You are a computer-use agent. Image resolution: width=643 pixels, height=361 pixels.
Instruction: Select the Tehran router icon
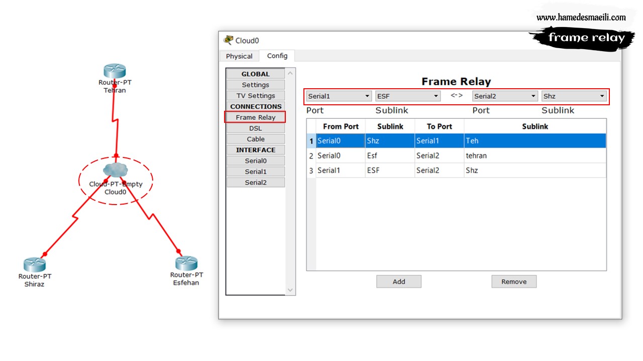115,71
